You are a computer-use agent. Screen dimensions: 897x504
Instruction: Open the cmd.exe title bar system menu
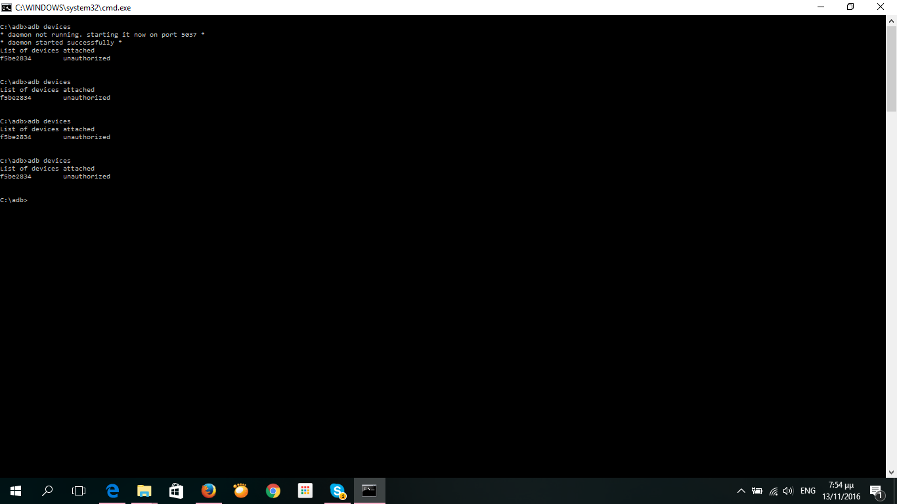7,7
